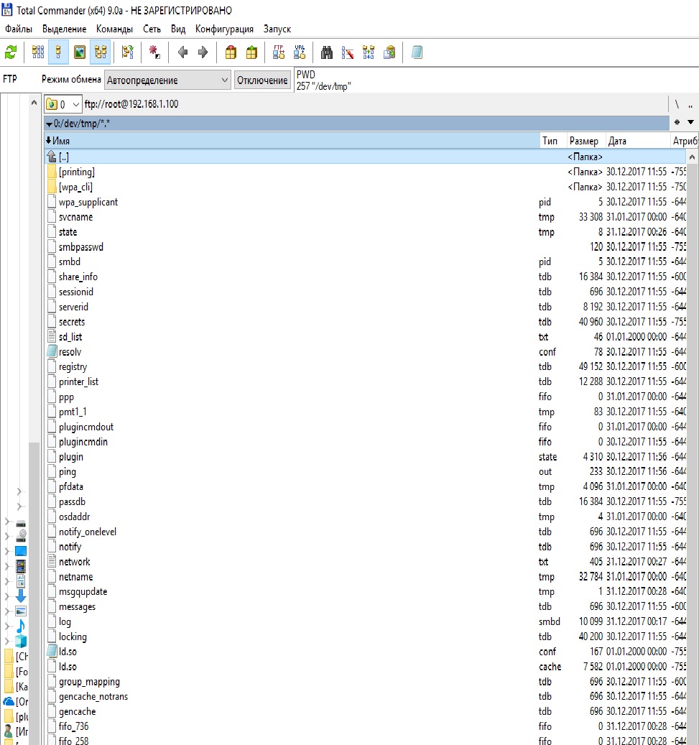
Task: Sort by the Дата column header
Action: tap(637, 141)
